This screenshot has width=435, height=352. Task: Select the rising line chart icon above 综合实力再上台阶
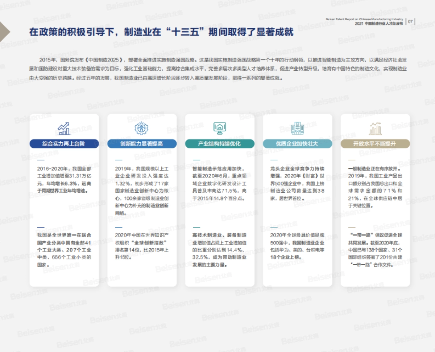[64, 128]
